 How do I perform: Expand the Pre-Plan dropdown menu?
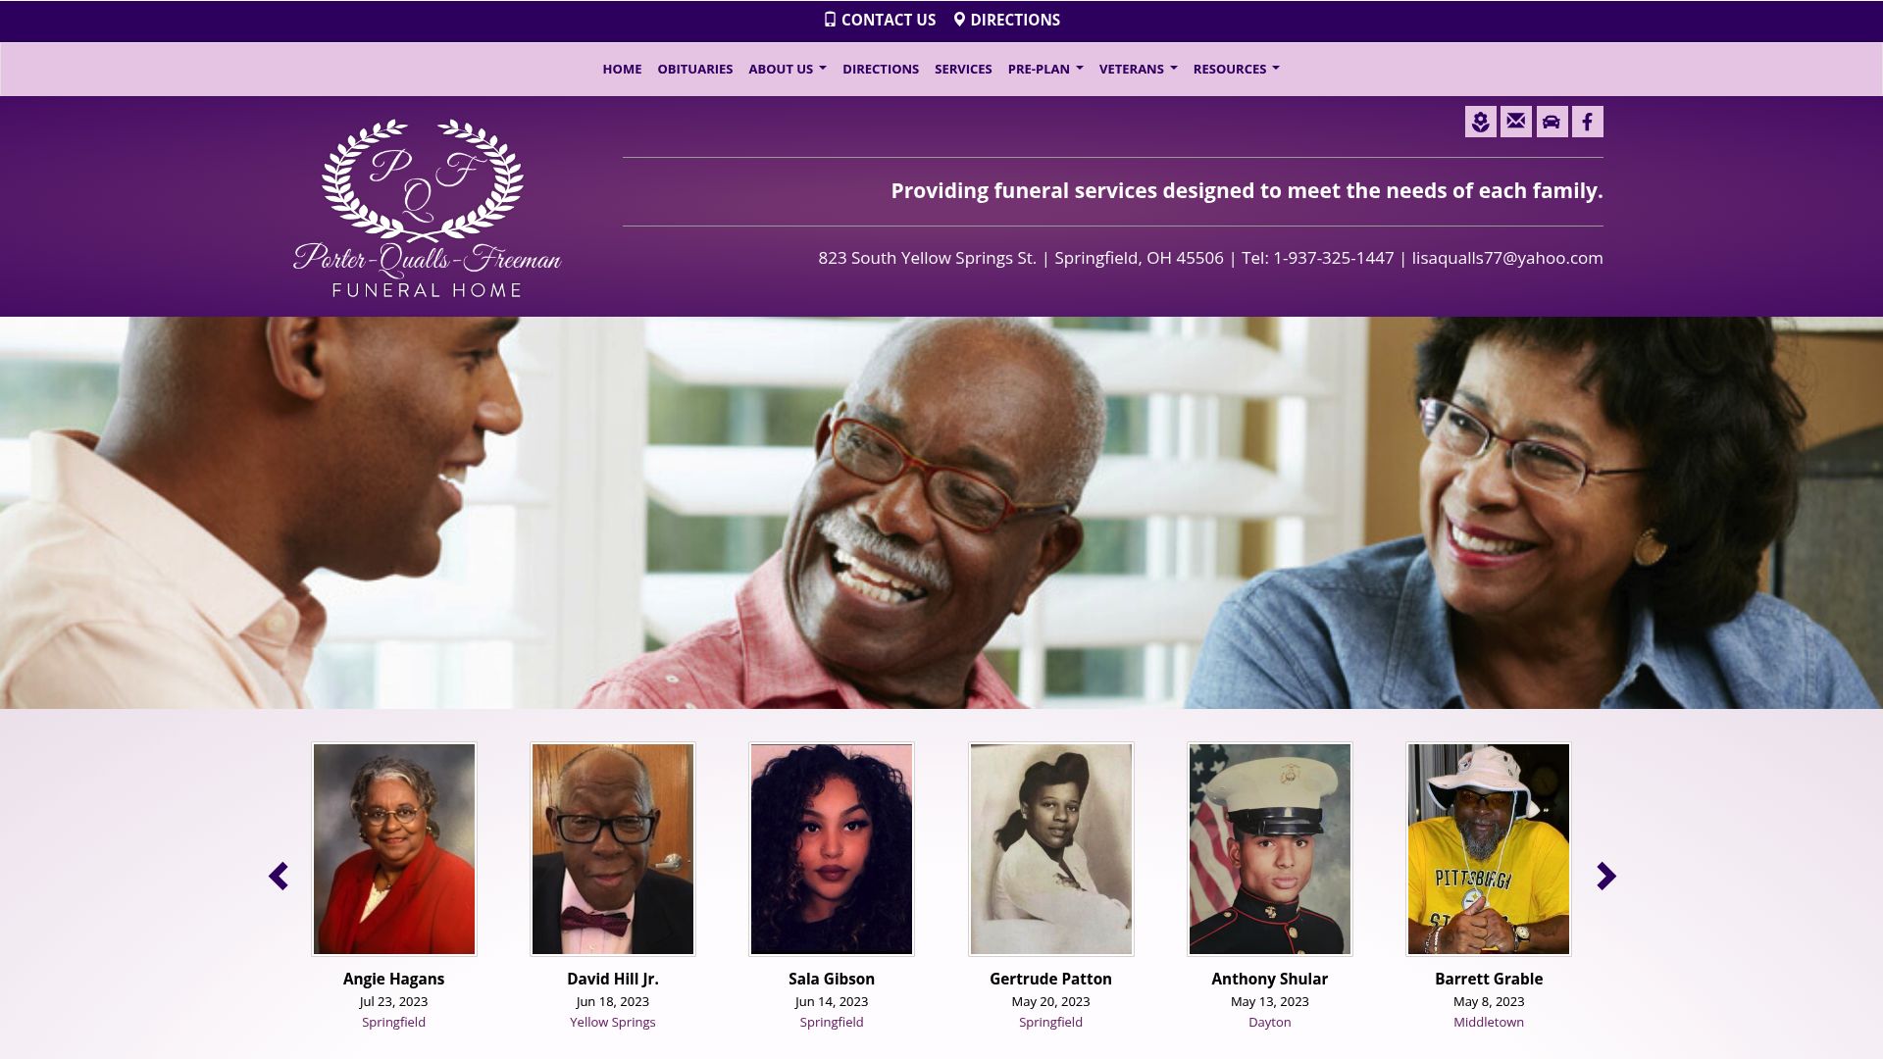coord(1045,69)
